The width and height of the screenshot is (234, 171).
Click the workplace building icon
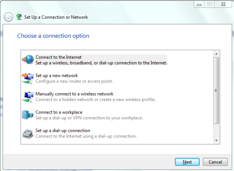click(28, 115)
